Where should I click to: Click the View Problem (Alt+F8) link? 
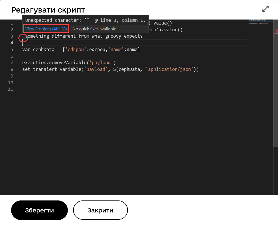pos(46,29)
